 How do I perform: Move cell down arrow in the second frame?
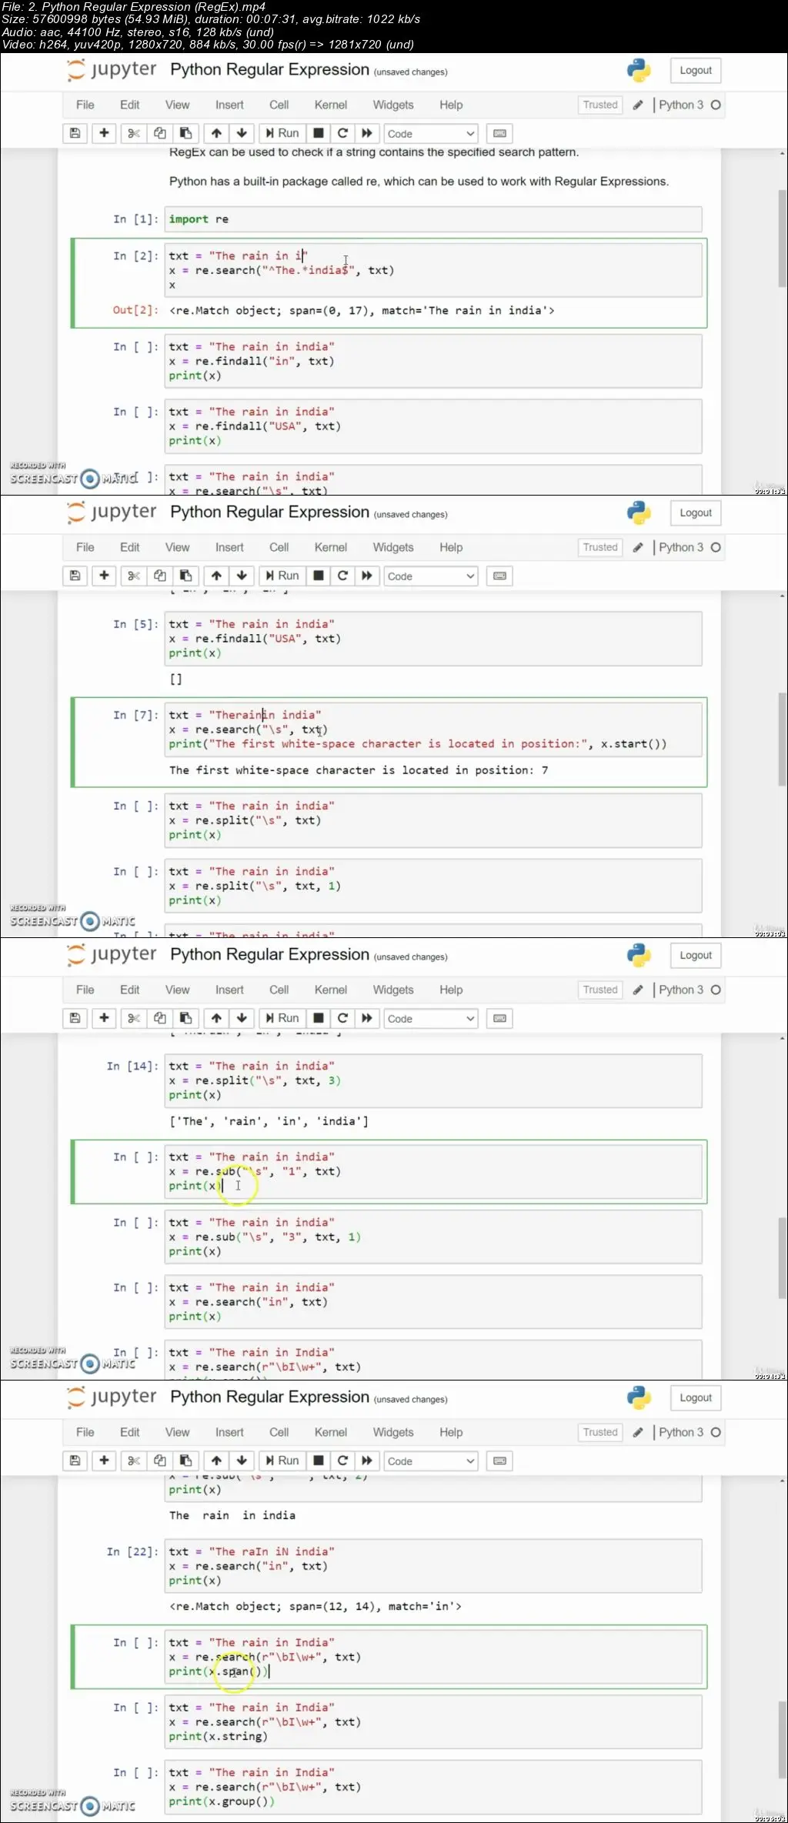coord(242,576)
